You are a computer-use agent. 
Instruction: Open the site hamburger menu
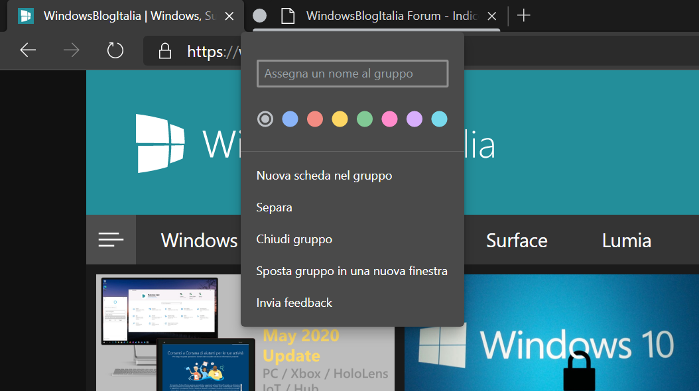111,240
